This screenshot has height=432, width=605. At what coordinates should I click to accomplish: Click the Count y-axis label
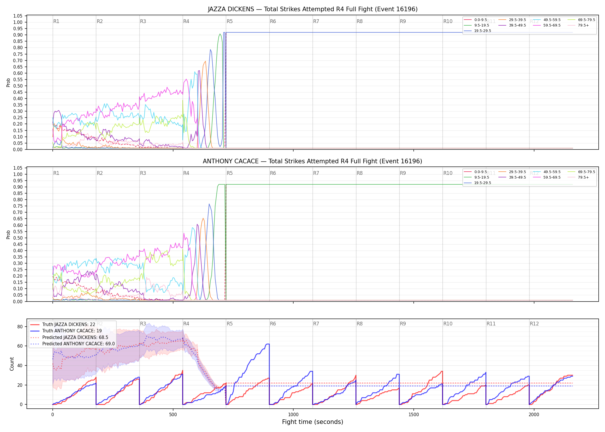[x=12, y=364]
